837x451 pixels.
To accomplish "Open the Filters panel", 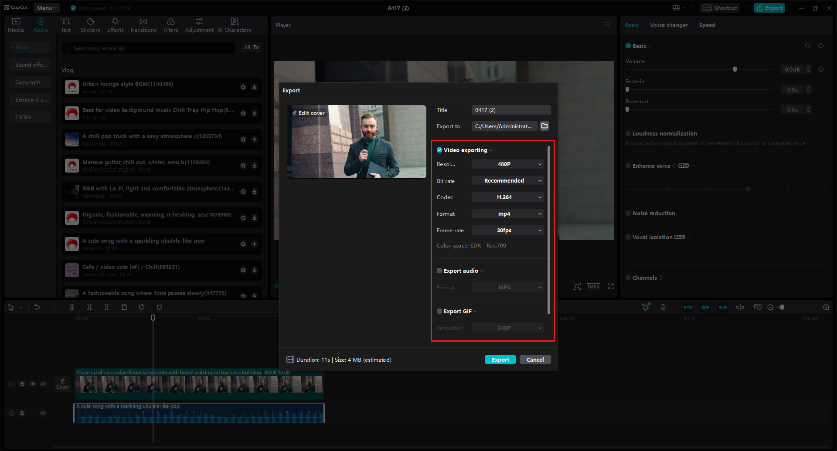I will pyautogui.click(x=171, y=25).
